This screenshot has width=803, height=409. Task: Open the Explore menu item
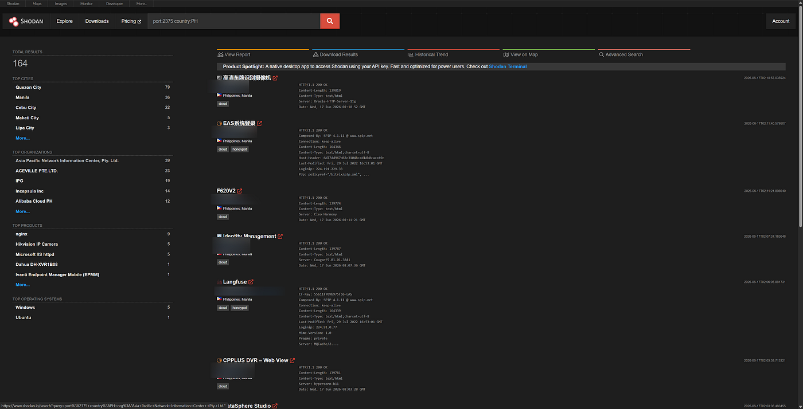65,21
